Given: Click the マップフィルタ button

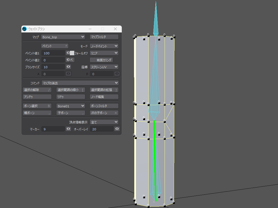Looking at the screenshot, I should pos(104,37).
